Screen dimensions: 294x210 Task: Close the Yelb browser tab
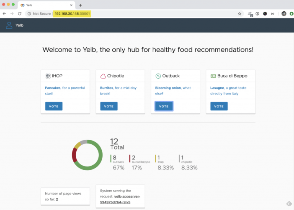71,5
